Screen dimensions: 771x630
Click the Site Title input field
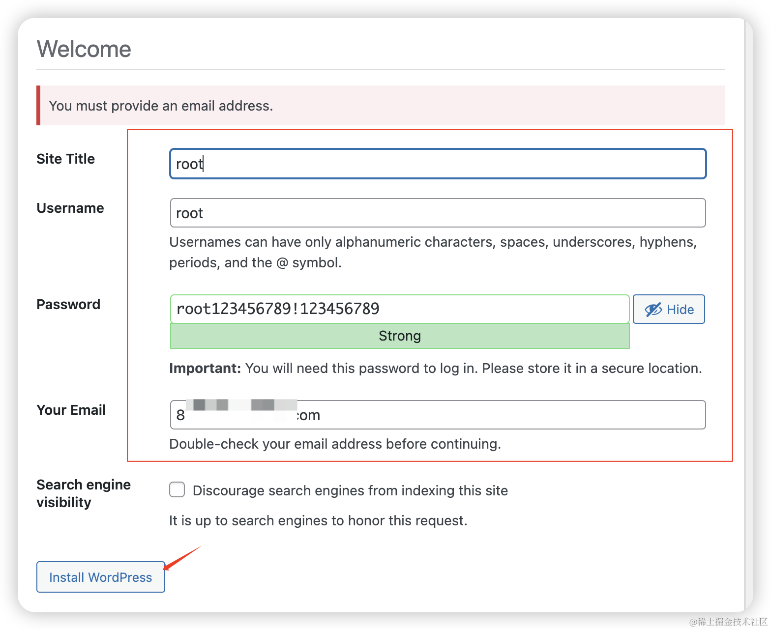438,164
